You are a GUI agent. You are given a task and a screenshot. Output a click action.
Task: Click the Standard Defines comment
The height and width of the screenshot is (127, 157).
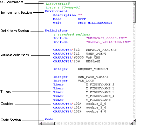click(72, 34)
